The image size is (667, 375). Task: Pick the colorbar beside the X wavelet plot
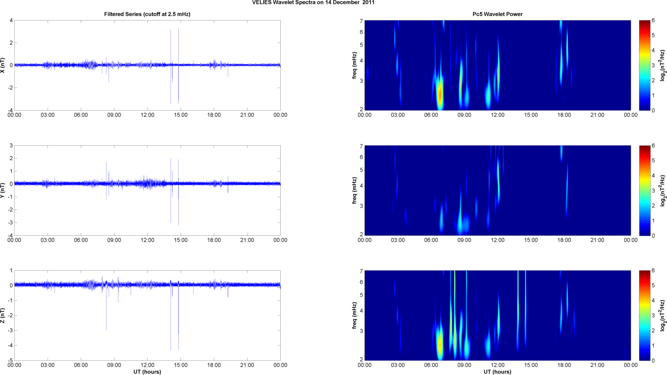point(644,65)
